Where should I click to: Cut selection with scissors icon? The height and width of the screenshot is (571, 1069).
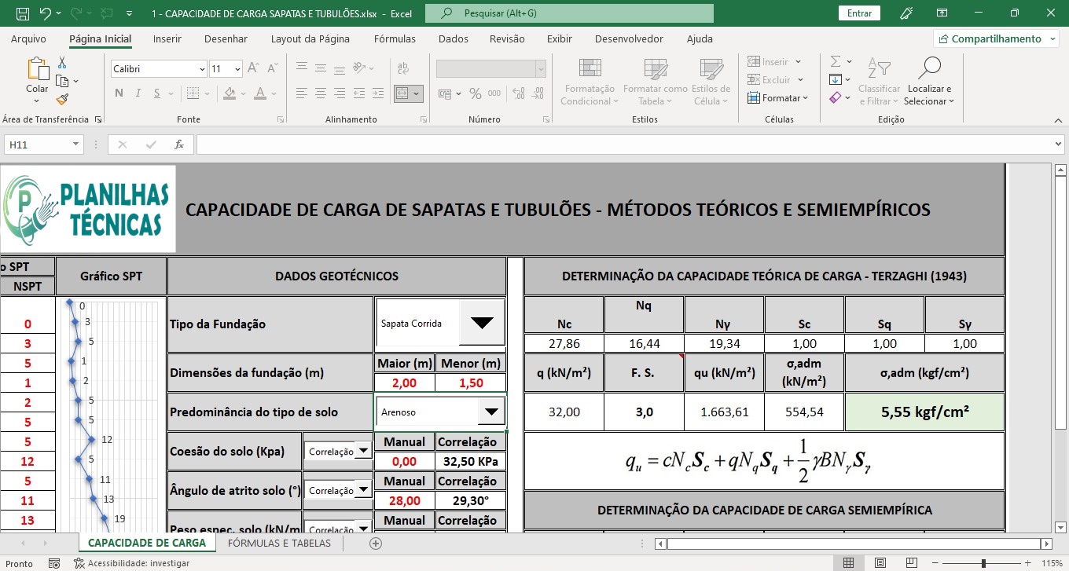(x=62, y=63)
